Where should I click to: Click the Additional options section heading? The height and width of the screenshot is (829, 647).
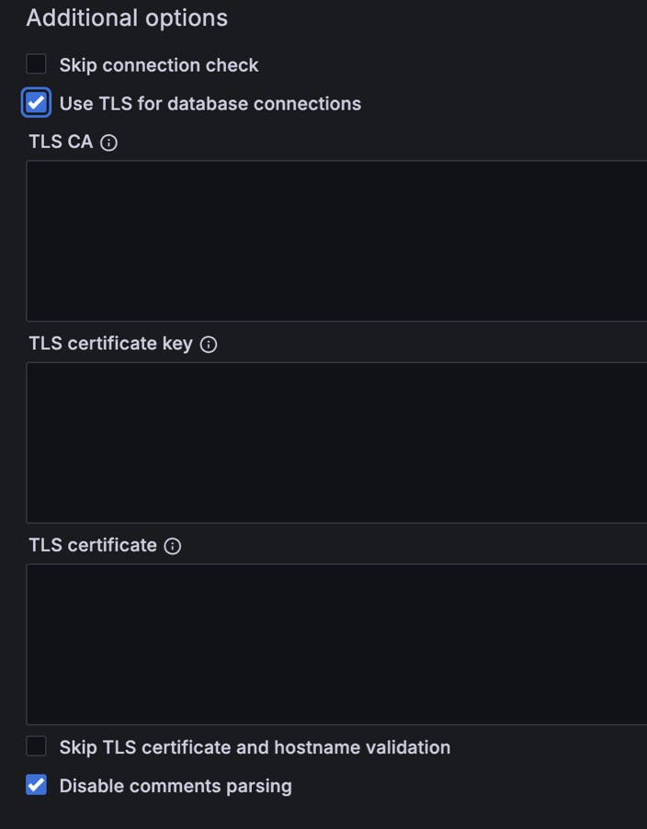[x=127, y=18]
